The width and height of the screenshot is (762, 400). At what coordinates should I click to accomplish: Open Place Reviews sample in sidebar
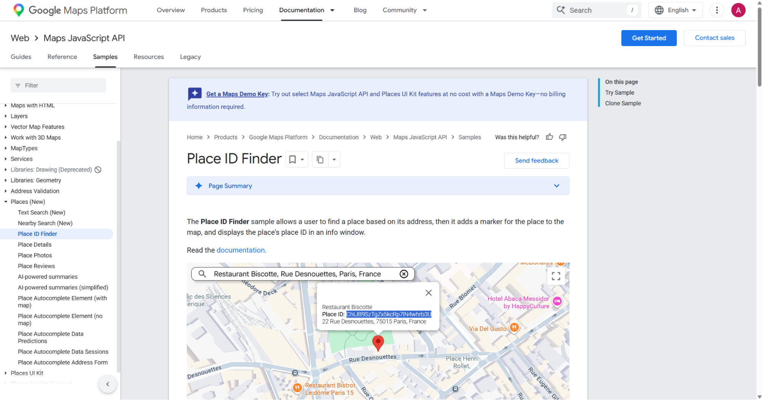pos(36,266)
